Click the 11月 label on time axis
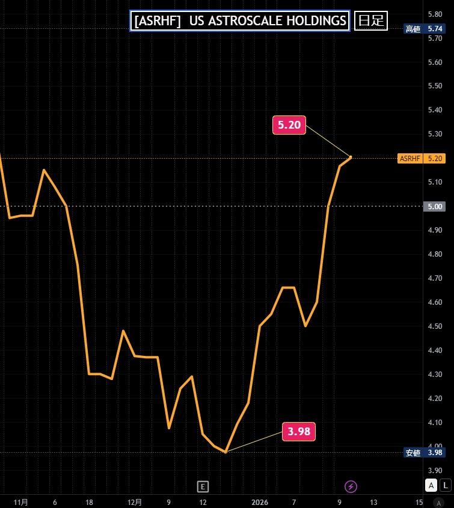The height and width of the screenshot is (508, 454). coord(20,502)
